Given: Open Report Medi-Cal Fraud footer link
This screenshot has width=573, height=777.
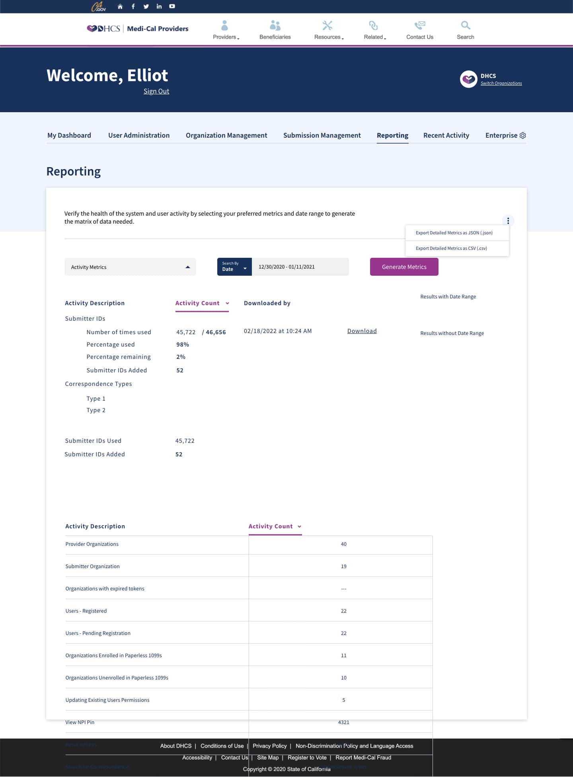Looking at the screenshot, I should point(363,758).
